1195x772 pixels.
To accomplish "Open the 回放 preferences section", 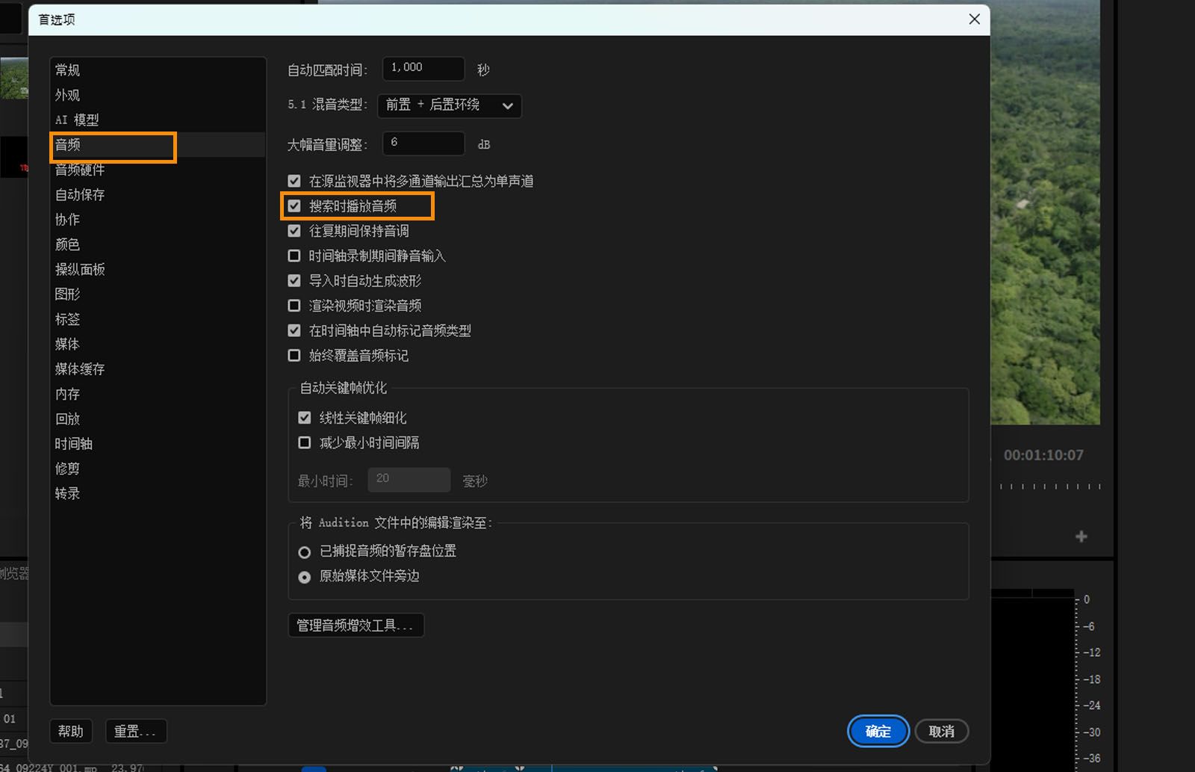I will (67, 419).
